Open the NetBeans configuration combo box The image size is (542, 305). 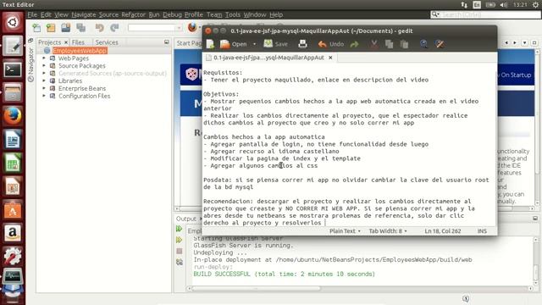(x=154, y=28)
